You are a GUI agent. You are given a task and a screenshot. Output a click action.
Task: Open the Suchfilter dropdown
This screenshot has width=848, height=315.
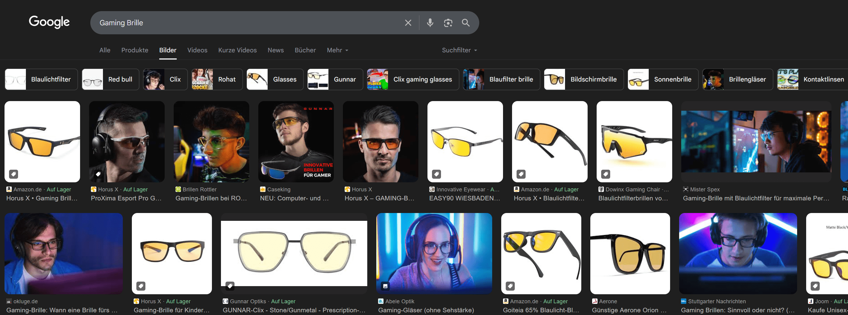point(459,50)
